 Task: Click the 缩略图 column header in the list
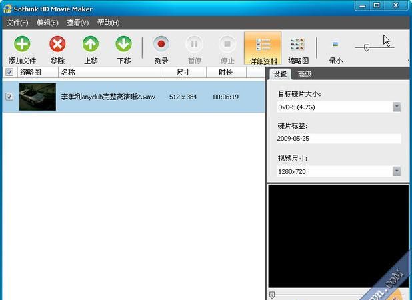(x=37, y=72)
